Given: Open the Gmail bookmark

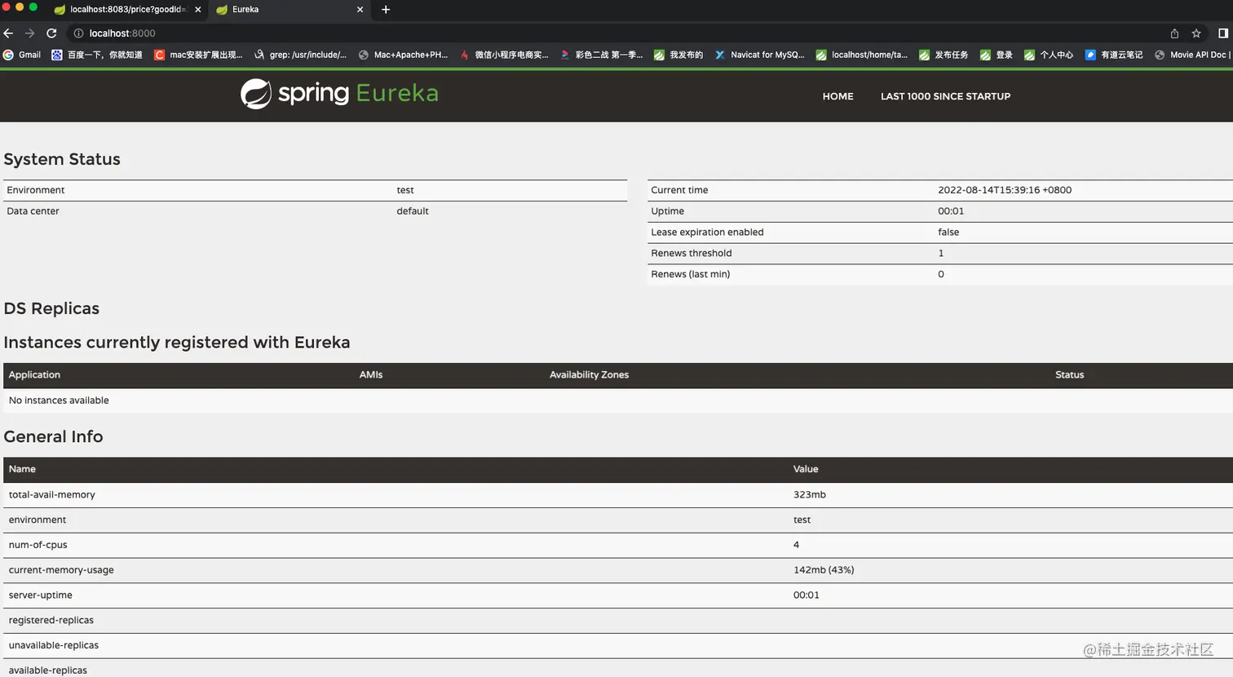Looking at the screenshot, I should pyautogui.click(x=22, y=55).
